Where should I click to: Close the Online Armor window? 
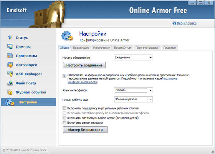pyautogui.click(x=209, y=2)
